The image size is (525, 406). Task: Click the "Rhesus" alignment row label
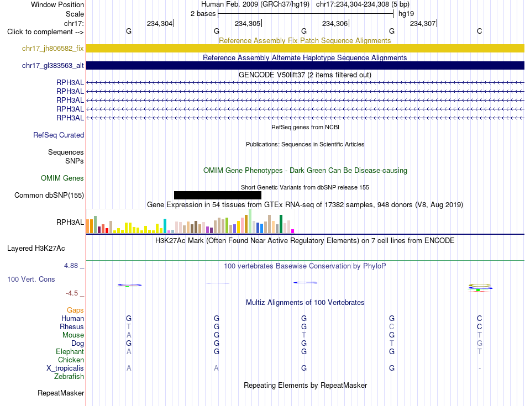pyautogui.click(x=72, y=326)
